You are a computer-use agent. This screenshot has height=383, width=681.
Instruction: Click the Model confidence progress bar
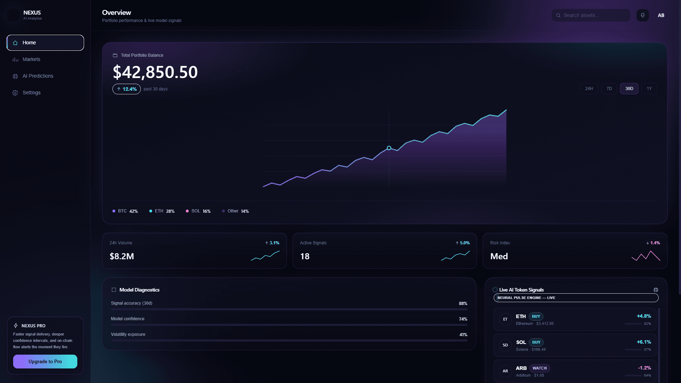(289, 325)
